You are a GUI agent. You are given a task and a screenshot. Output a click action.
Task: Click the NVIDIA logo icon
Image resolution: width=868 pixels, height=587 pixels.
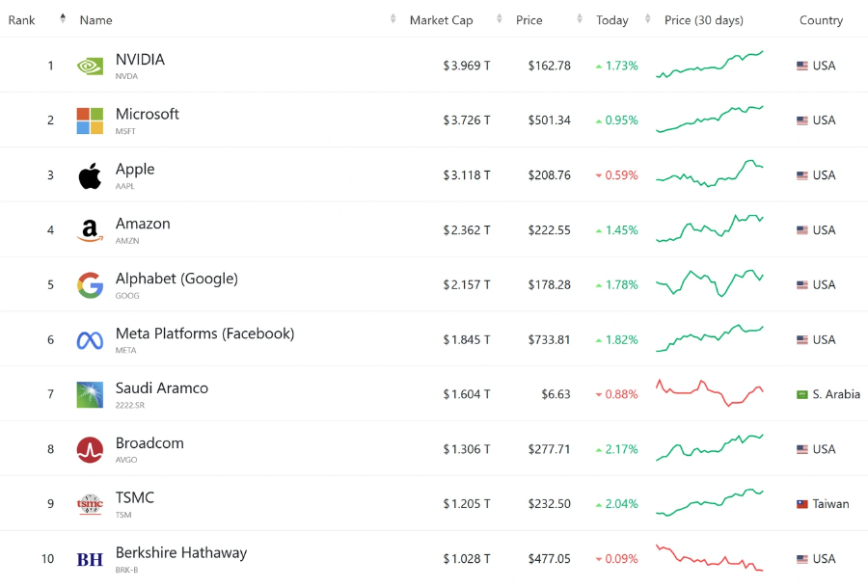click(90, 67)
